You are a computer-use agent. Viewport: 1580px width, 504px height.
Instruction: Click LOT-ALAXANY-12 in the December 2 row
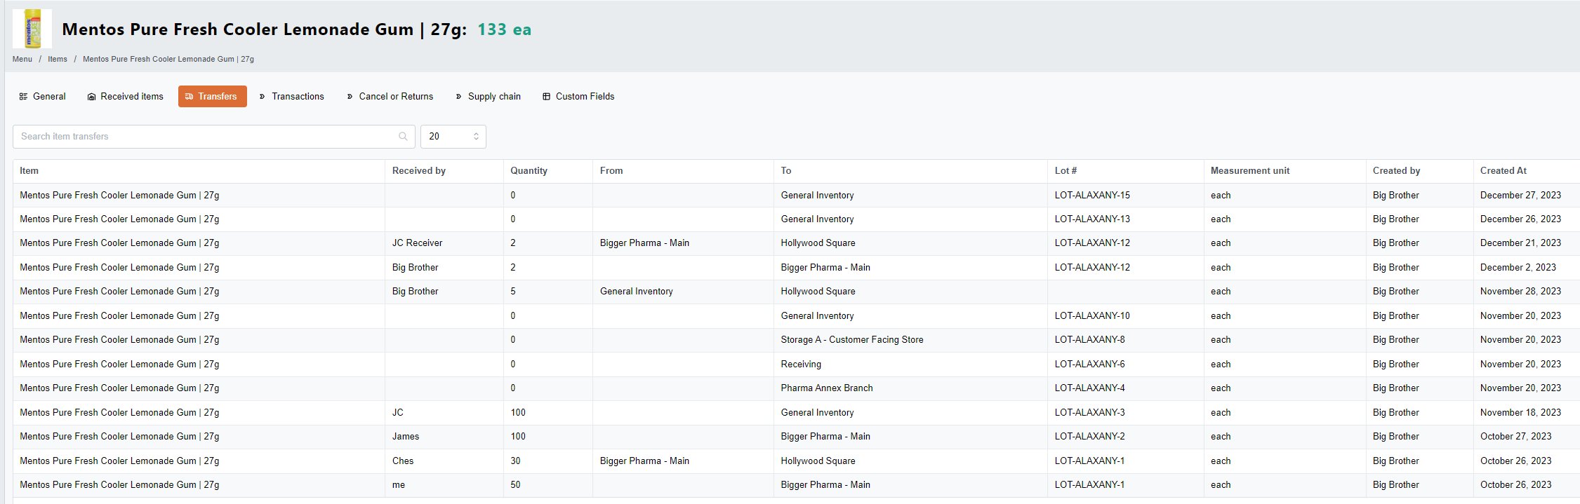pyautogui.click(x=1092, y=267)
